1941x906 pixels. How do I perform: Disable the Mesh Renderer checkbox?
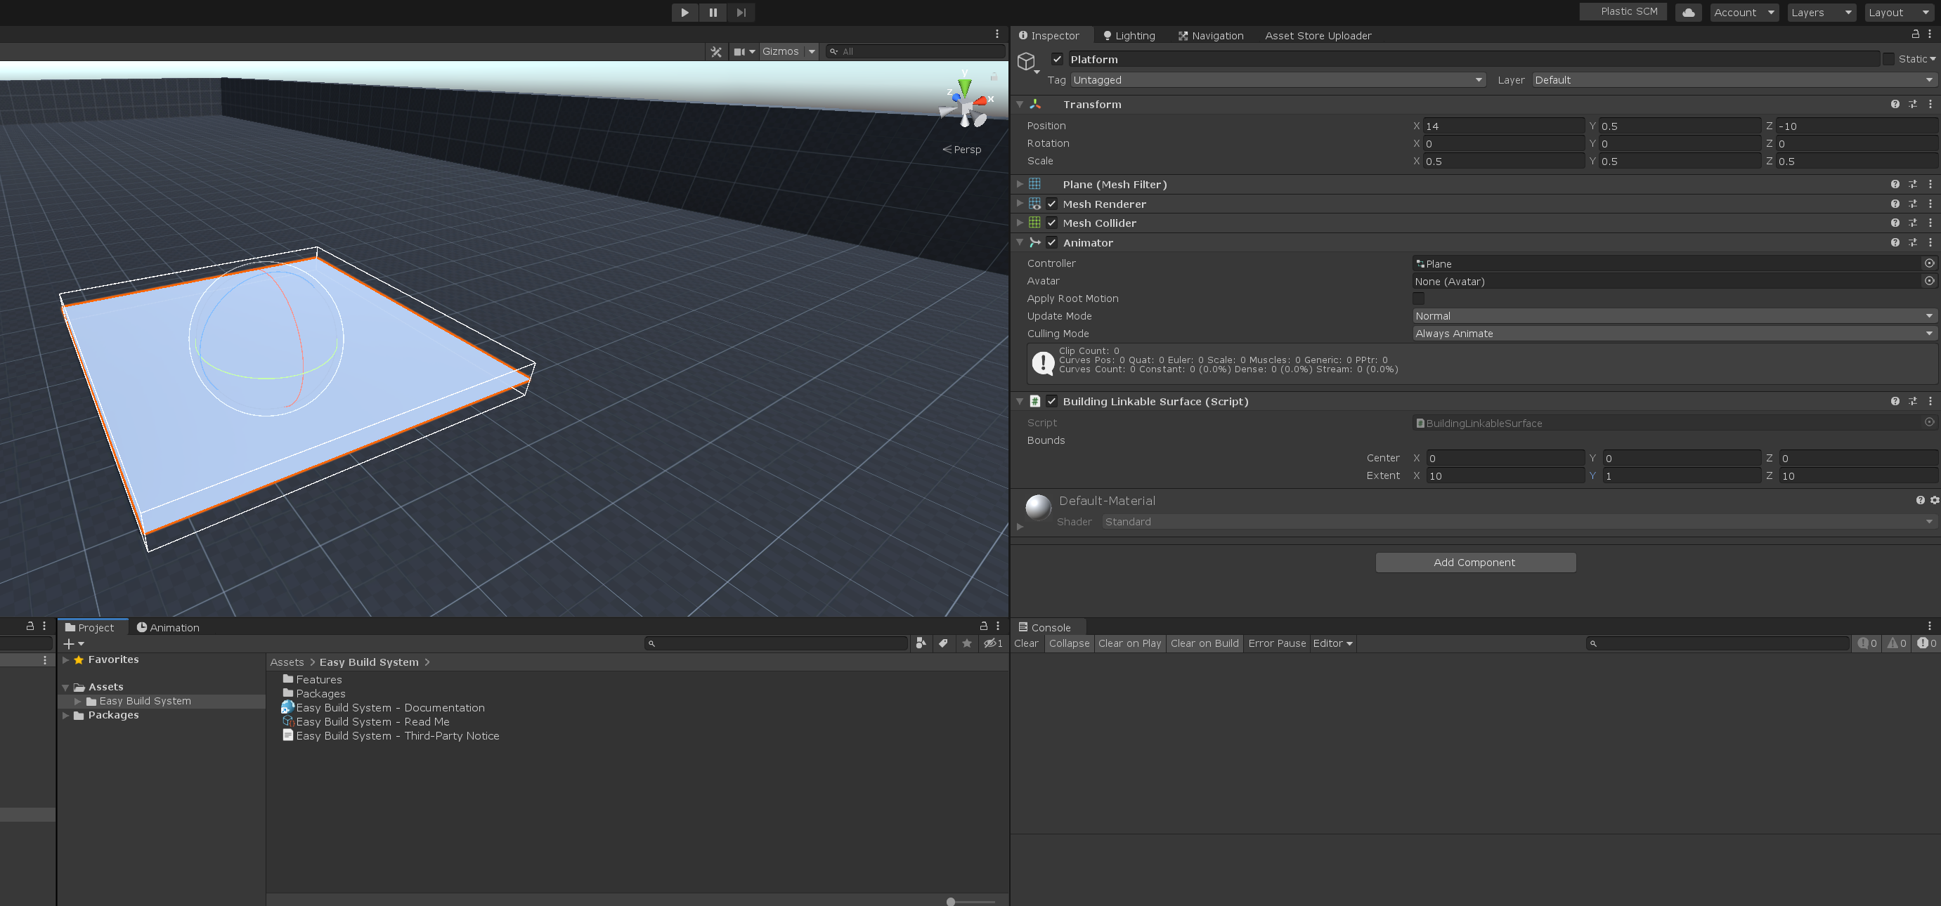[1052, 204]
